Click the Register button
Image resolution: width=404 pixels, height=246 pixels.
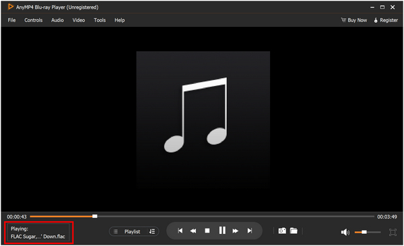click(386, 20)
